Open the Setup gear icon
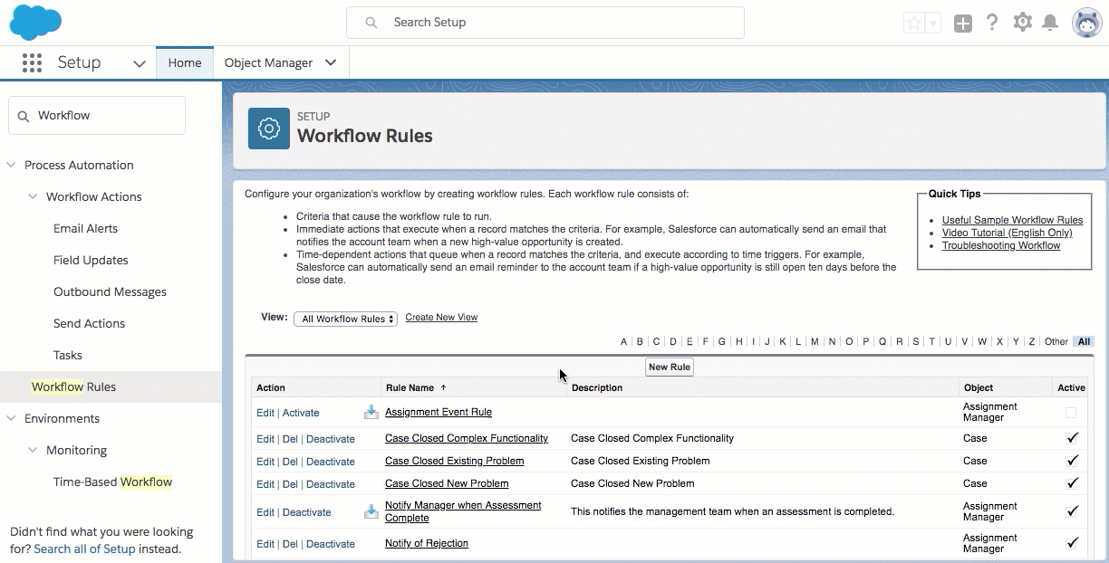Image resolution: width=1109 pixels, height=563 pixels. 1023,23
